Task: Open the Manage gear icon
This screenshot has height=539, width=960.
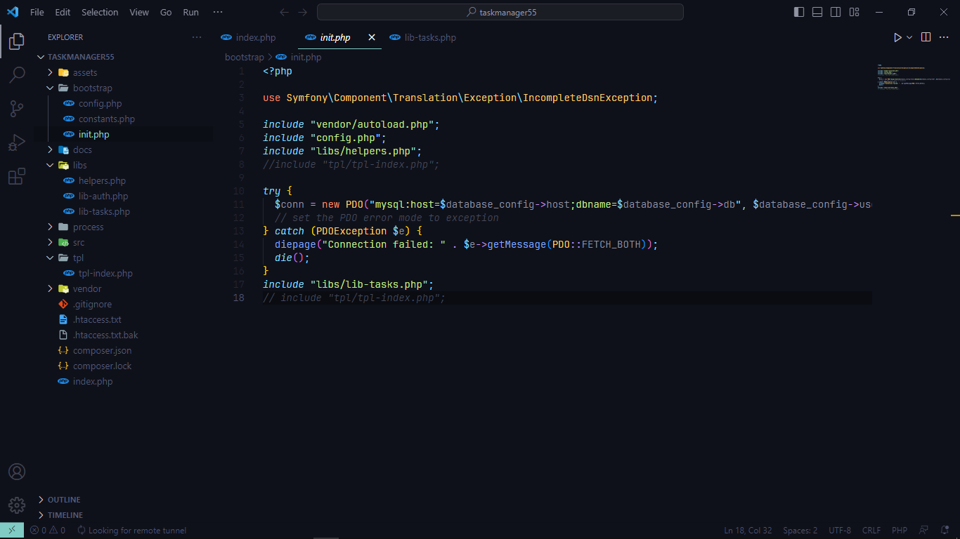Action: coord(17,505)
